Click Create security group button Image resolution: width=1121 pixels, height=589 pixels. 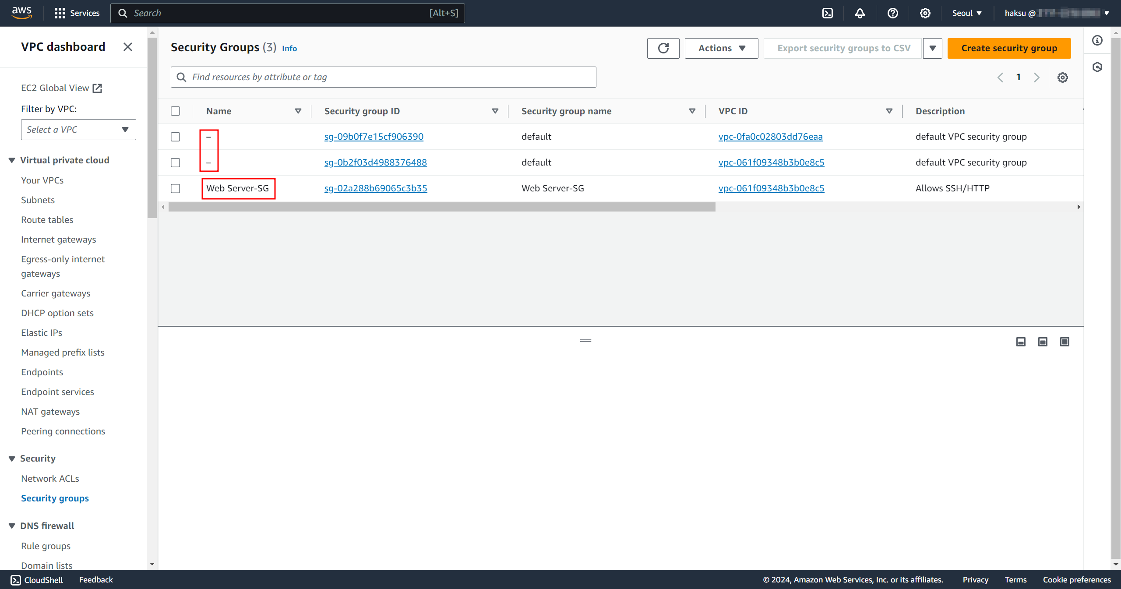coord(1009,48)
